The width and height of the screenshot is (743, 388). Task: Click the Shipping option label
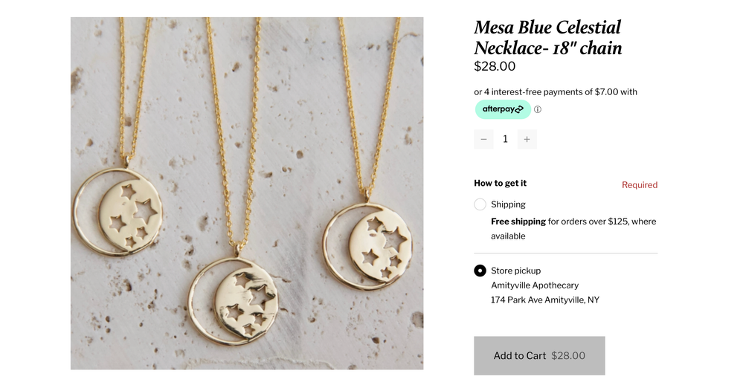coord(508,204)
